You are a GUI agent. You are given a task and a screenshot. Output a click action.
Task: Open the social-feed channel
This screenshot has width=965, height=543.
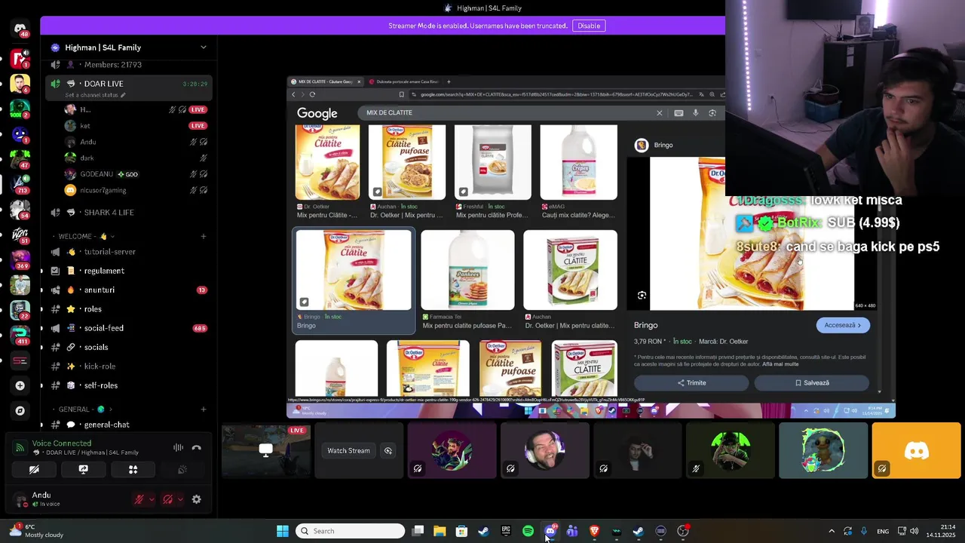[128, 328]
